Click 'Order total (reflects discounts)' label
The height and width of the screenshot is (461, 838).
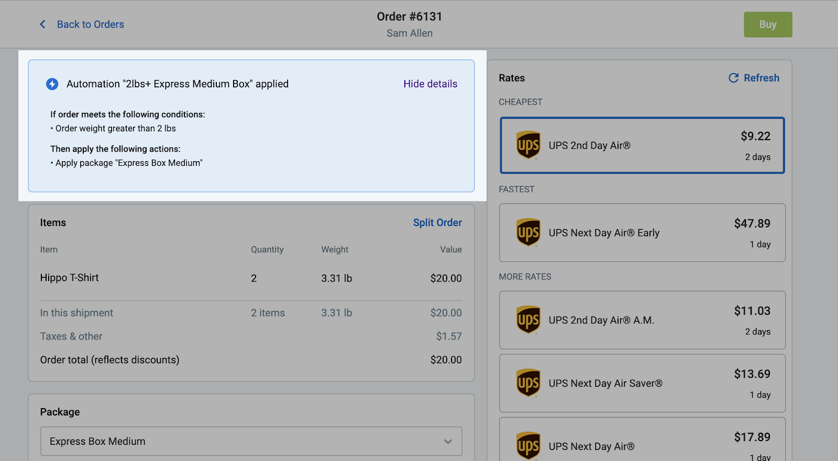109,360
